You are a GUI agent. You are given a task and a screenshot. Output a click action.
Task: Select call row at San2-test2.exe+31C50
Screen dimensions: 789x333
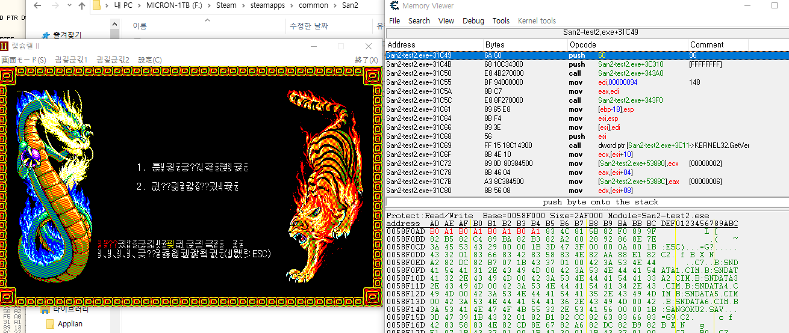[x=587, y=73]
